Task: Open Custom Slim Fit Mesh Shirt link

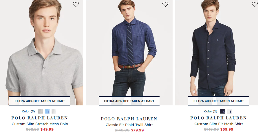Action: (x=219, y=124)
